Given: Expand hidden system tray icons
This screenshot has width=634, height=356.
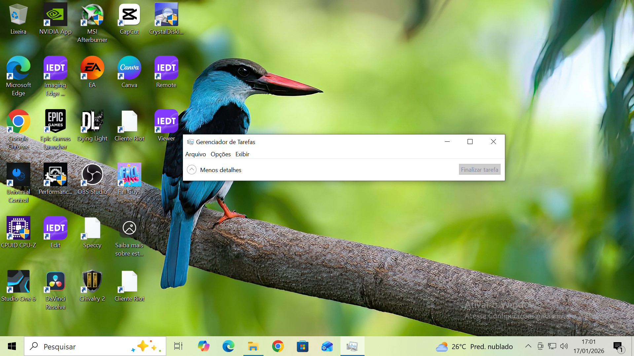Looking at the screenshot, I should tap(528, 346).
